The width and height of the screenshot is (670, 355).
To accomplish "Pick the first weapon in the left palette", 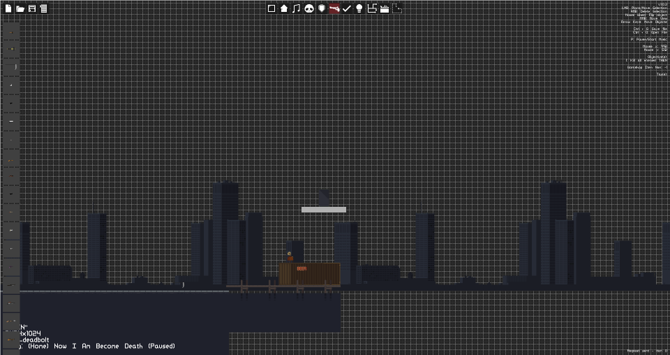I will point(12,32).
